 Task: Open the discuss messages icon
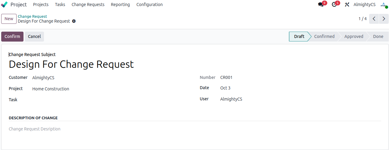pos(321,5)
